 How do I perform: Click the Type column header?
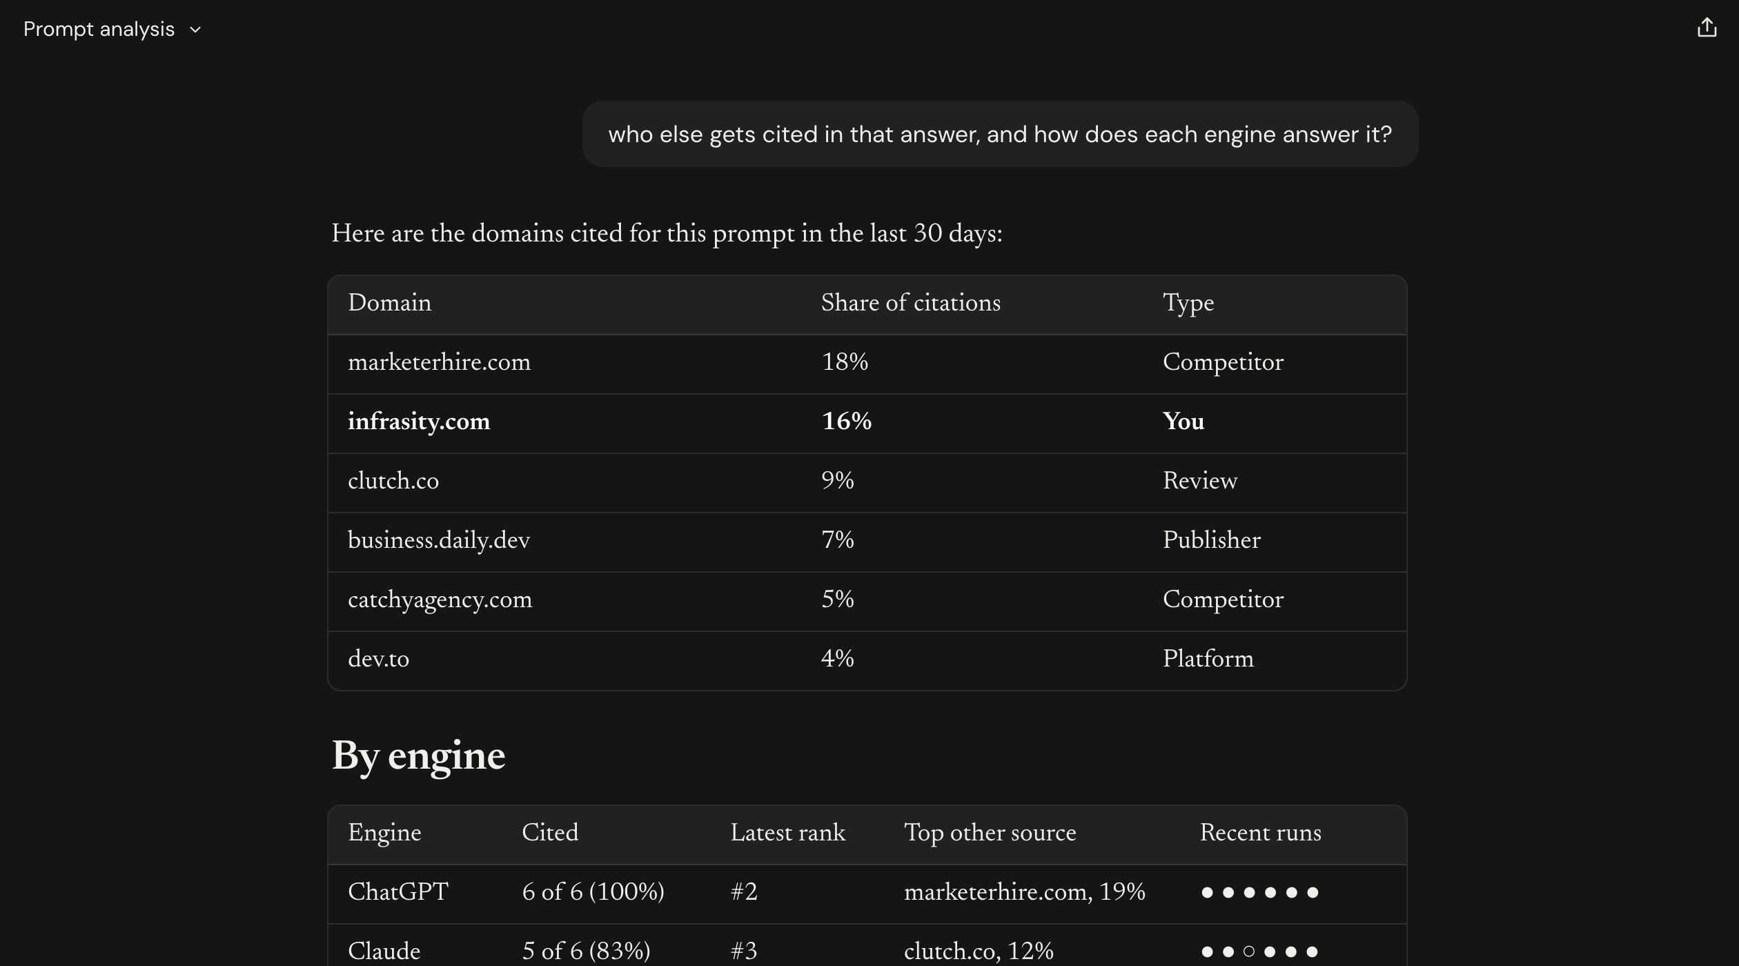pos(1188,304)
